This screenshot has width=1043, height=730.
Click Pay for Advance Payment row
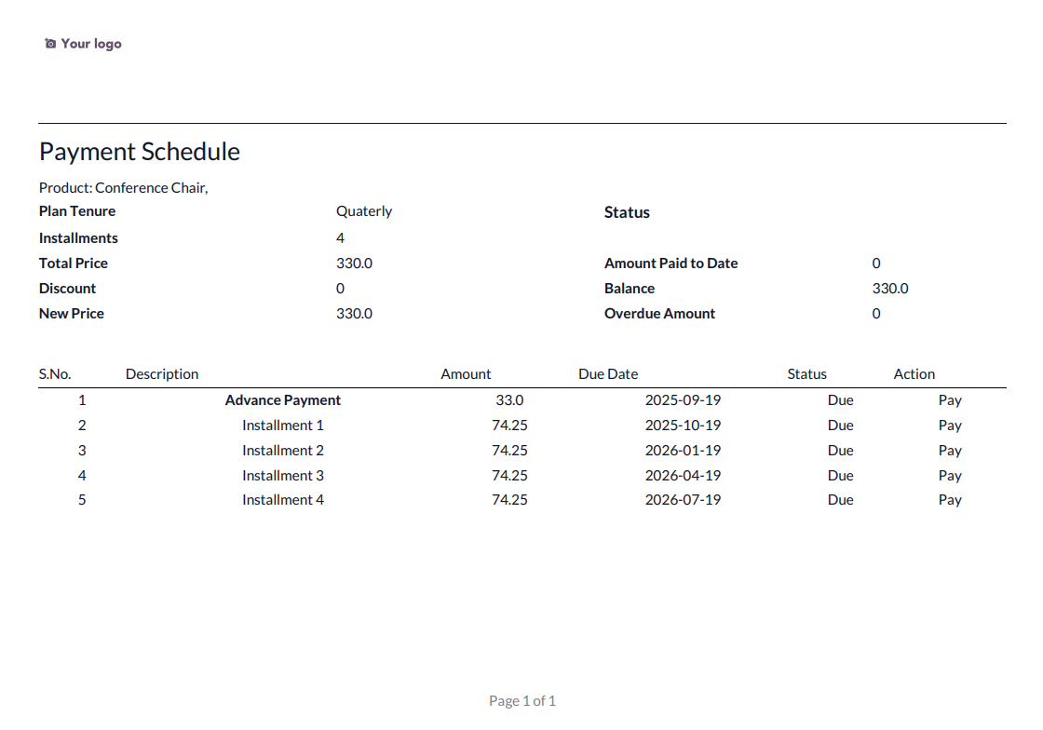pyautogui.click(x=950, y=400)
